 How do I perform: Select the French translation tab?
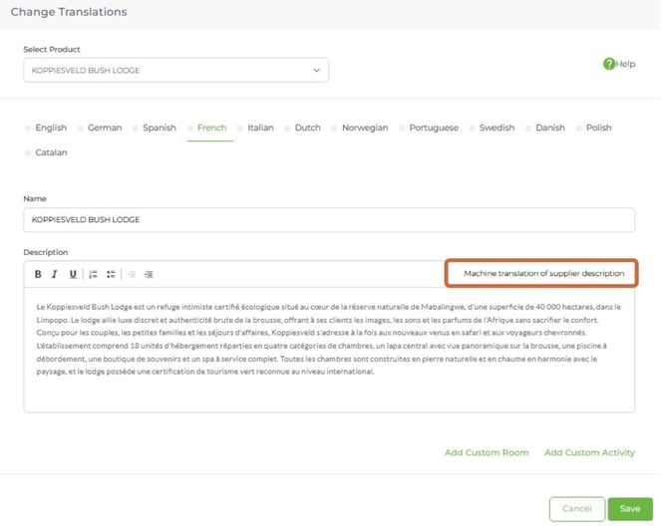pos(211,128)
